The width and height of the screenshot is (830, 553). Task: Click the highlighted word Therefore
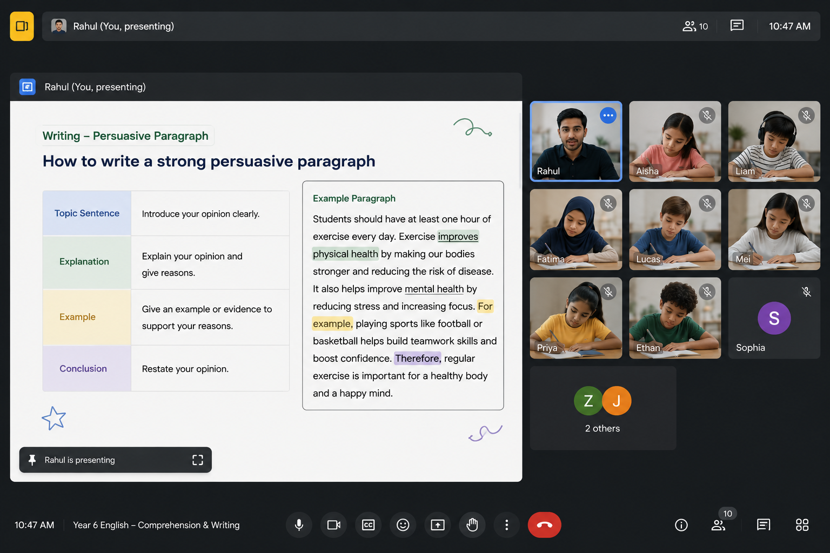click(418, 358)
